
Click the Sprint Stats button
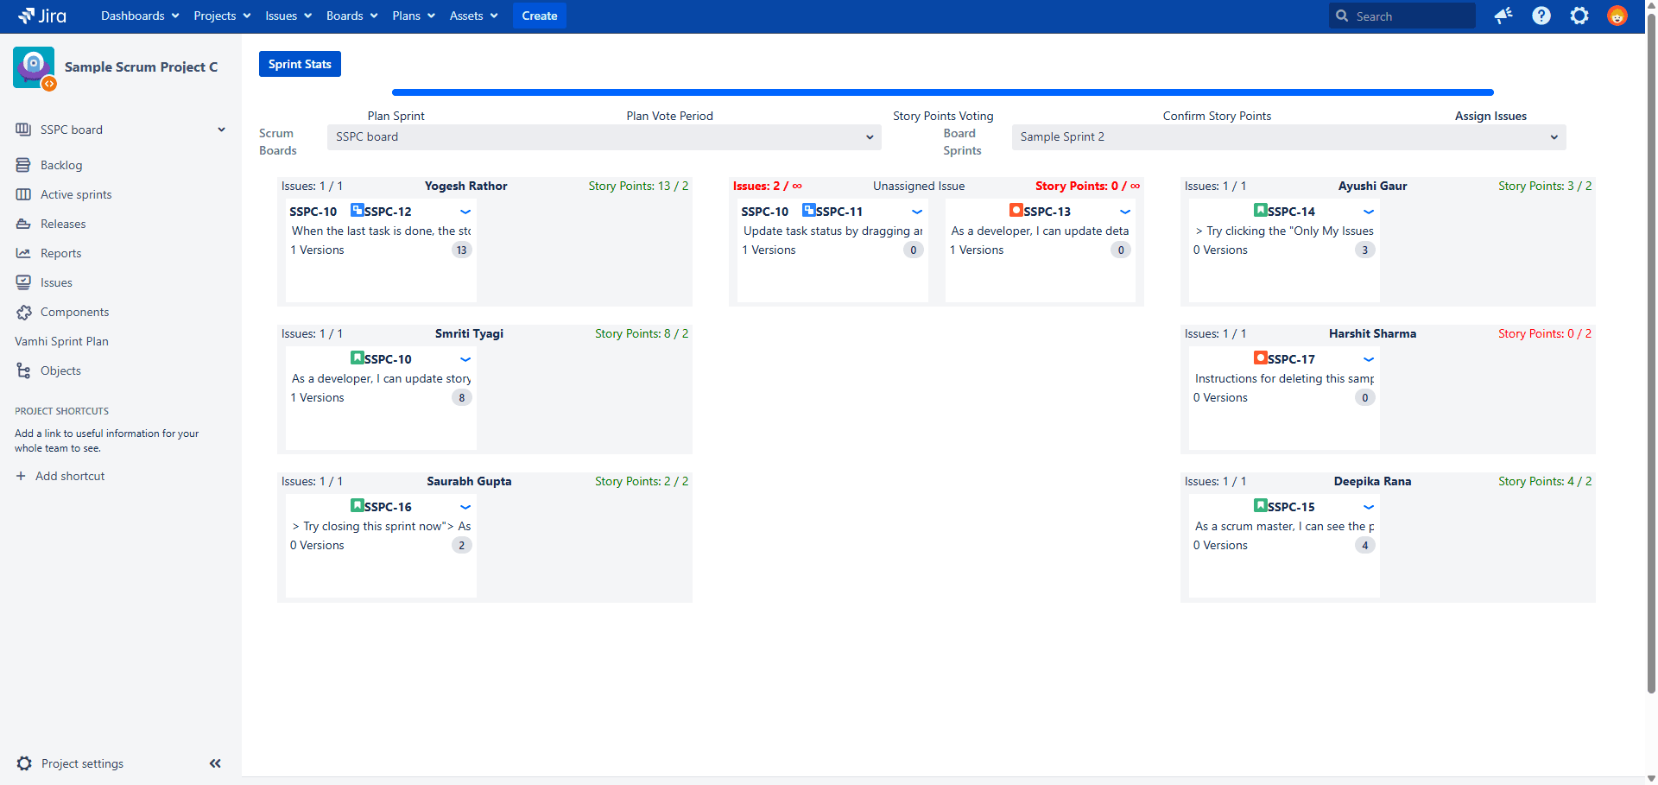click(300, 64)
